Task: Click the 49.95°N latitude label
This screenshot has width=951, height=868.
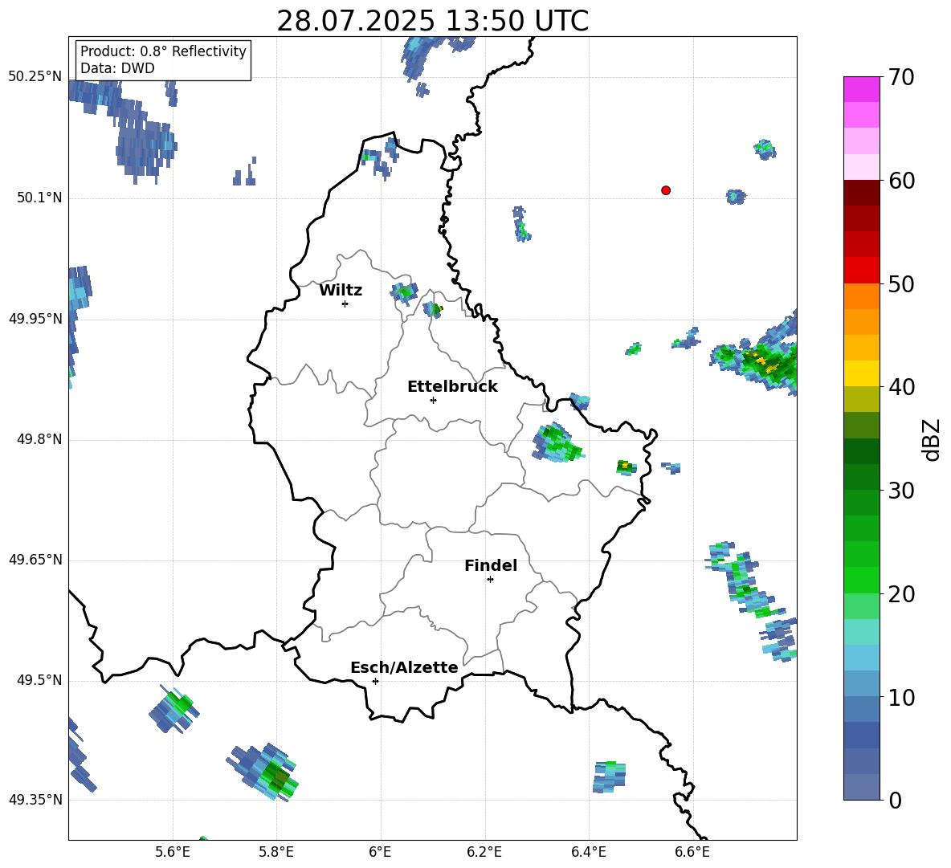Action: click(35, 319)
